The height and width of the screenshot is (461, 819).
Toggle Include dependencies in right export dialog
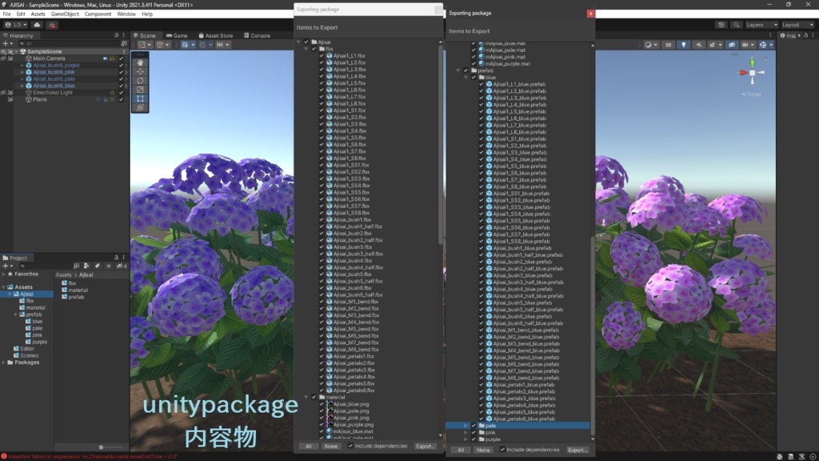coord(502,450)
